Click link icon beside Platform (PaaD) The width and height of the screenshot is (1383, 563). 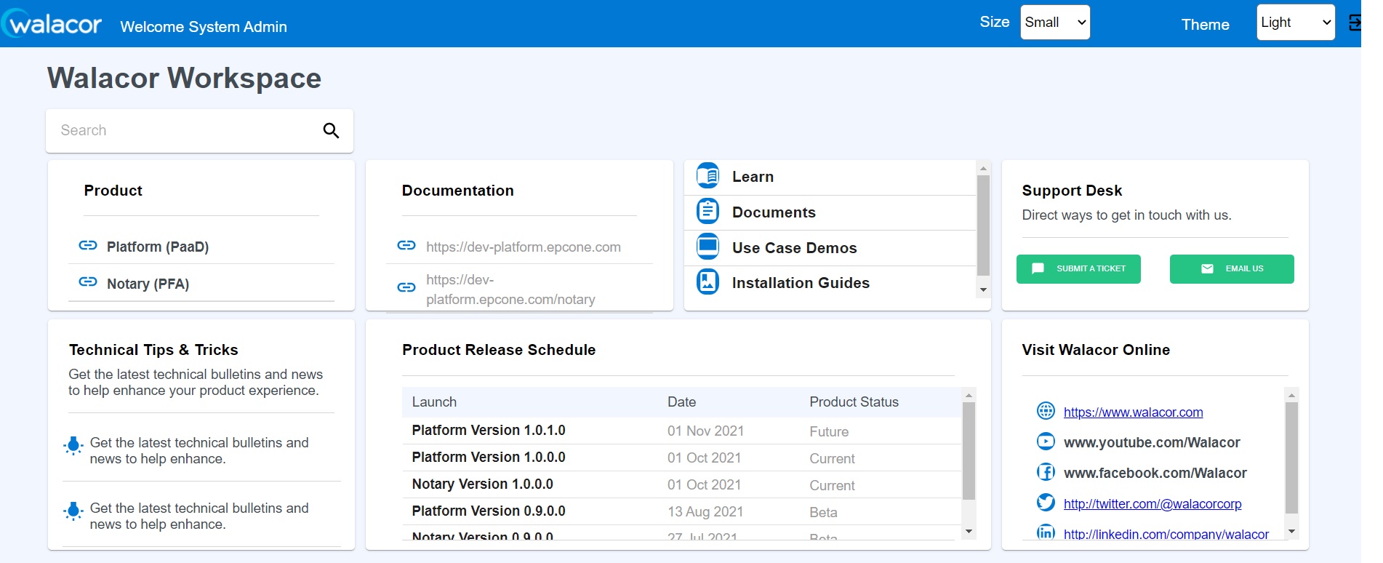[x=88, y=245]
